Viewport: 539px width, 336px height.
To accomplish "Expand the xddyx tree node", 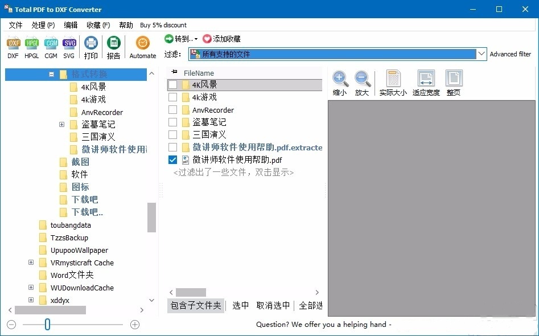I will point(31,300).
